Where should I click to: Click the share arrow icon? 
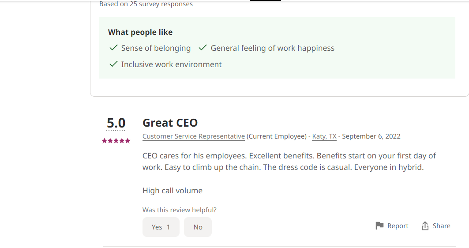tap(425, 226)
